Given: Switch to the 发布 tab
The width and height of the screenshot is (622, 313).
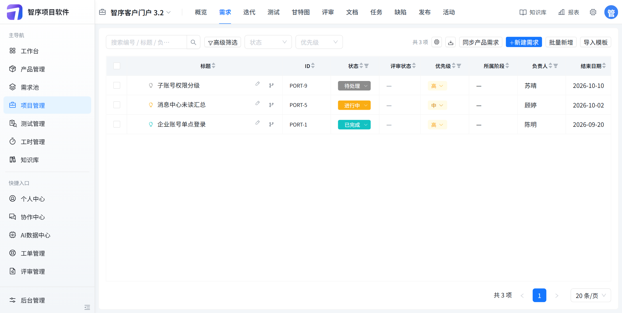Looking at the screenshot, I should (x=424, y=12).
